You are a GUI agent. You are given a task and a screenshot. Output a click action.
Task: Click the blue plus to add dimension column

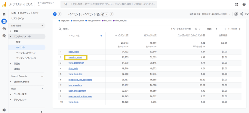pos(101,36)
